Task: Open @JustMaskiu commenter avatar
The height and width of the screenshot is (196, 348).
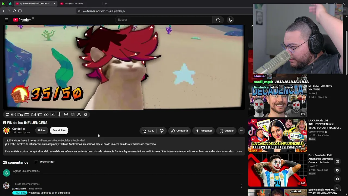Action: (6, 186)
